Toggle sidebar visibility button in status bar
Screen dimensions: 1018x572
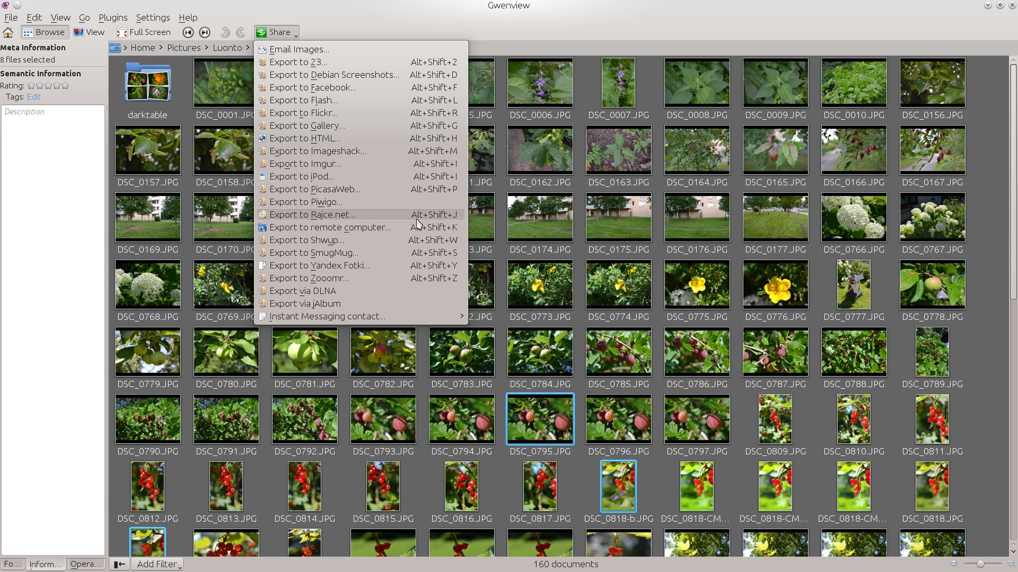click(120, 564)
